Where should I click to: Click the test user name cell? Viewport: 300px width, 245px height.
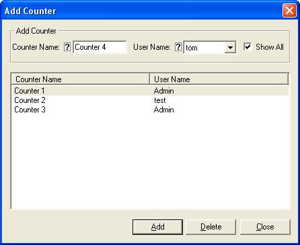tap(160, 100)
